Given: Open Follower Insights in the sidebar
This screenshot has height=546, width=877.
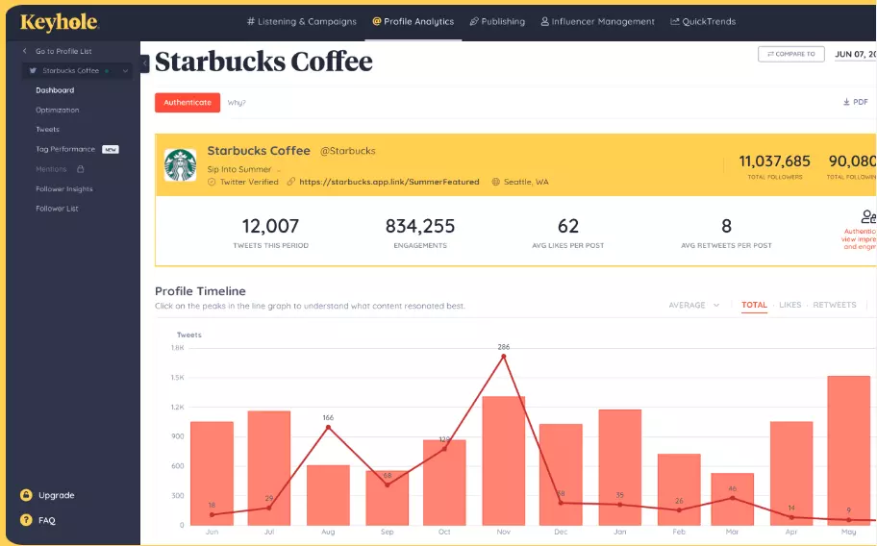Looking at the screenshot, I should (x=63, y=189).
